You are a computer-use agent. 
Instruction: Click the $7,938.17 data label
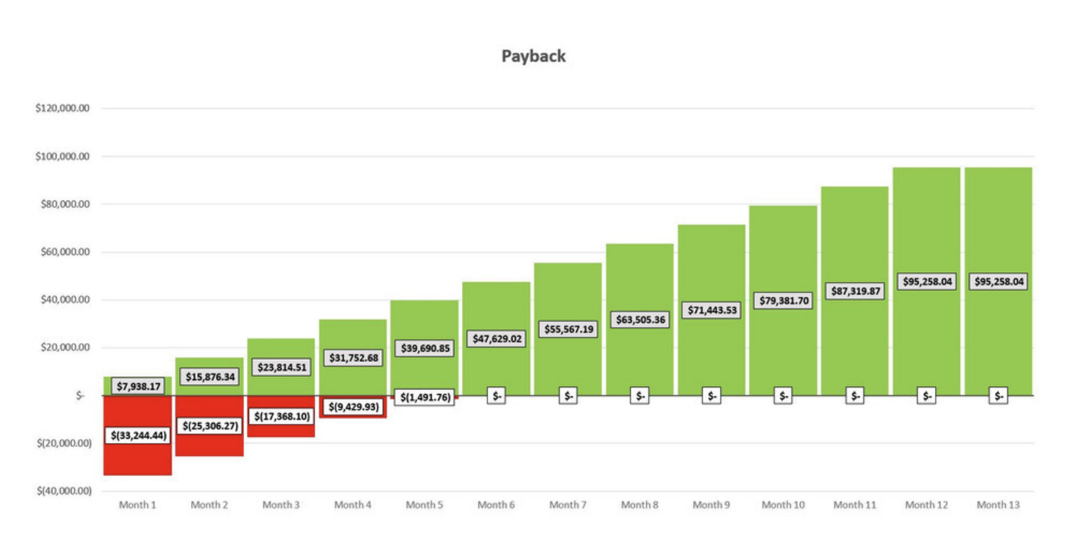pos(138,387)
